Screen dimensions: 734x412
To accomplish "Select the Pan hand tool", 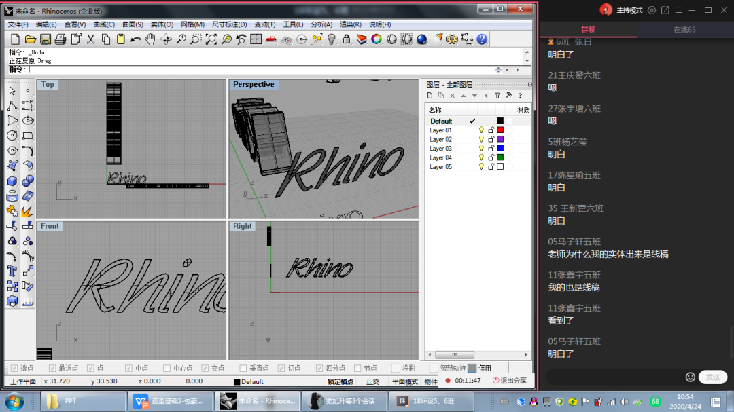I will click(x=150, y=39).
